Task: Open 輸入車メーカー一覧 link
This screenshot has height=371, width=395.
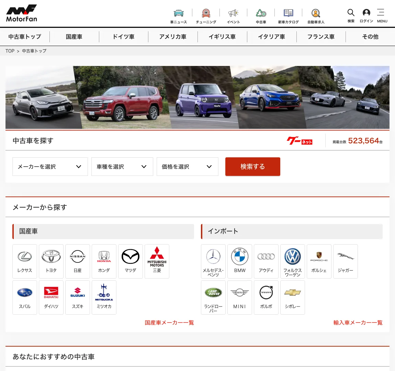Action: click(x=358, y=323)
